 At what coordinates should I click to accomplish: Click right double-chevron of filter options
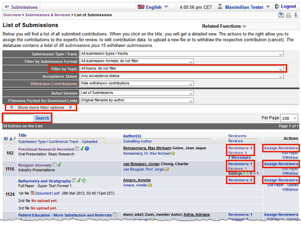pos(70,107)
